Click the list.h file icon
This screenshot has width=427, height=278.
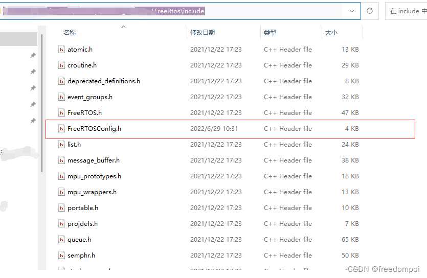click(x=61, y=145)
